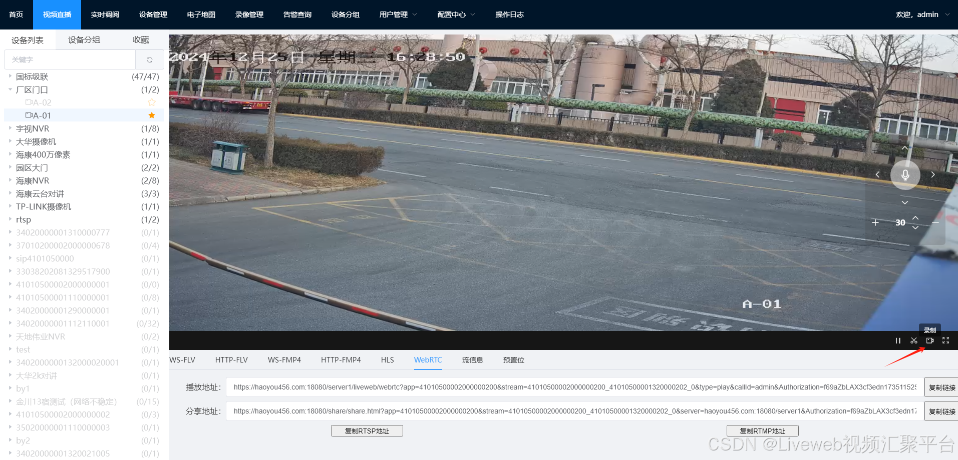Pan the camera right using the PTZ arrow
The width and height of the screenshot is (958, 460).
click(932, 174)
